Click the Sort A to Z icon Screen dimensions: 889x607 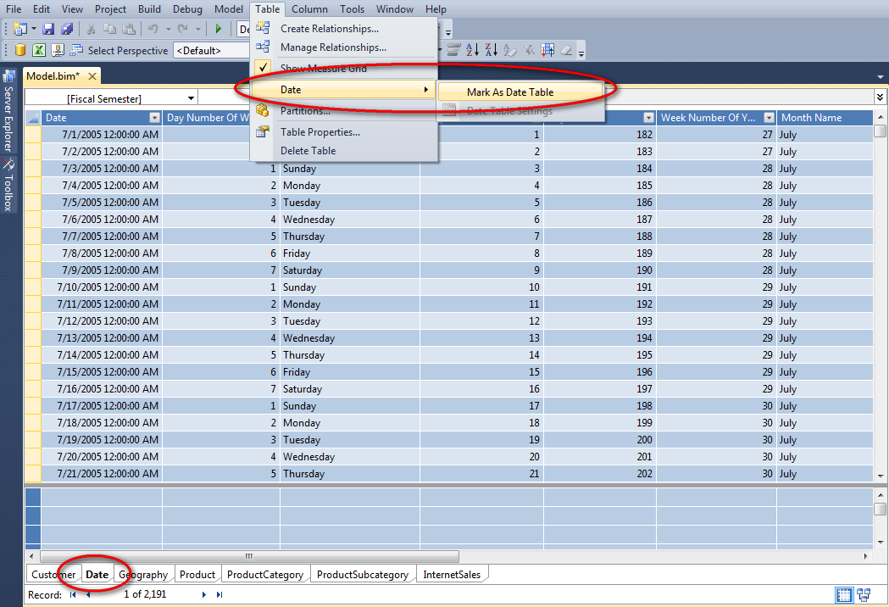(472, 50)
